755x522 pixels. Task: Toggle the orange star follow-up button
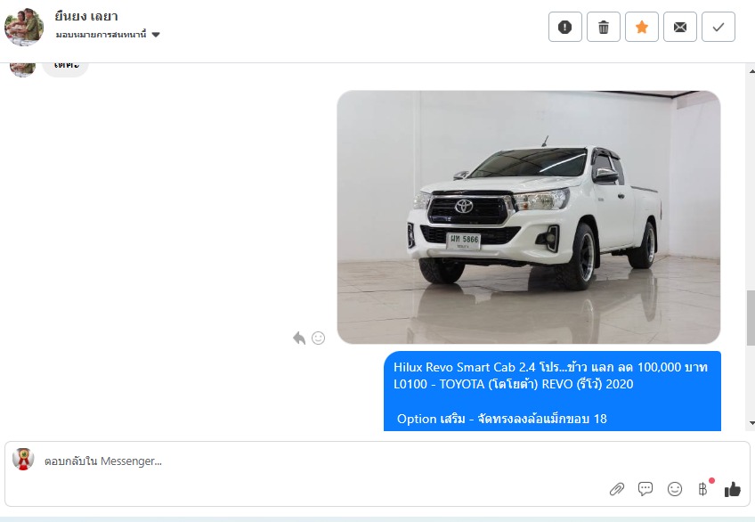click(641, 27)
